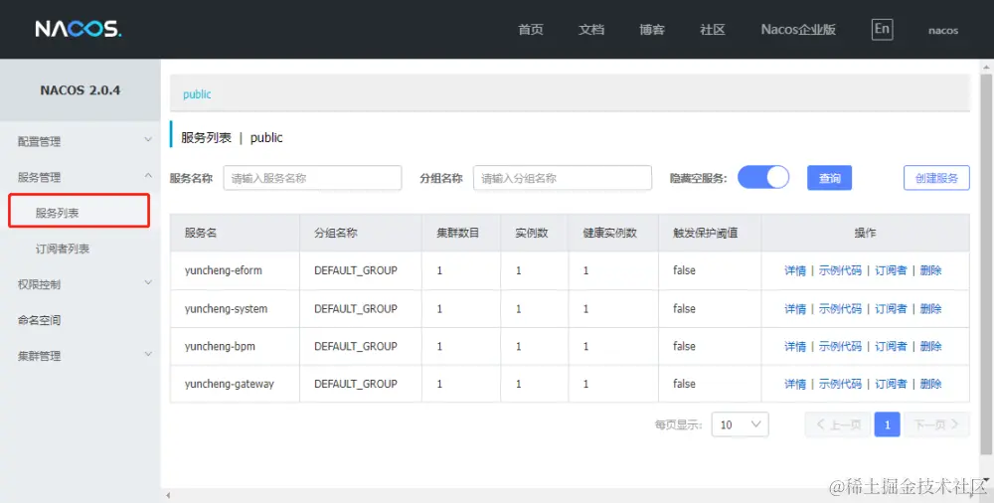Open 博客 in top navigation
Image resolution: width=994 pixels, height=503 pixels.
[x=652, y=30]
